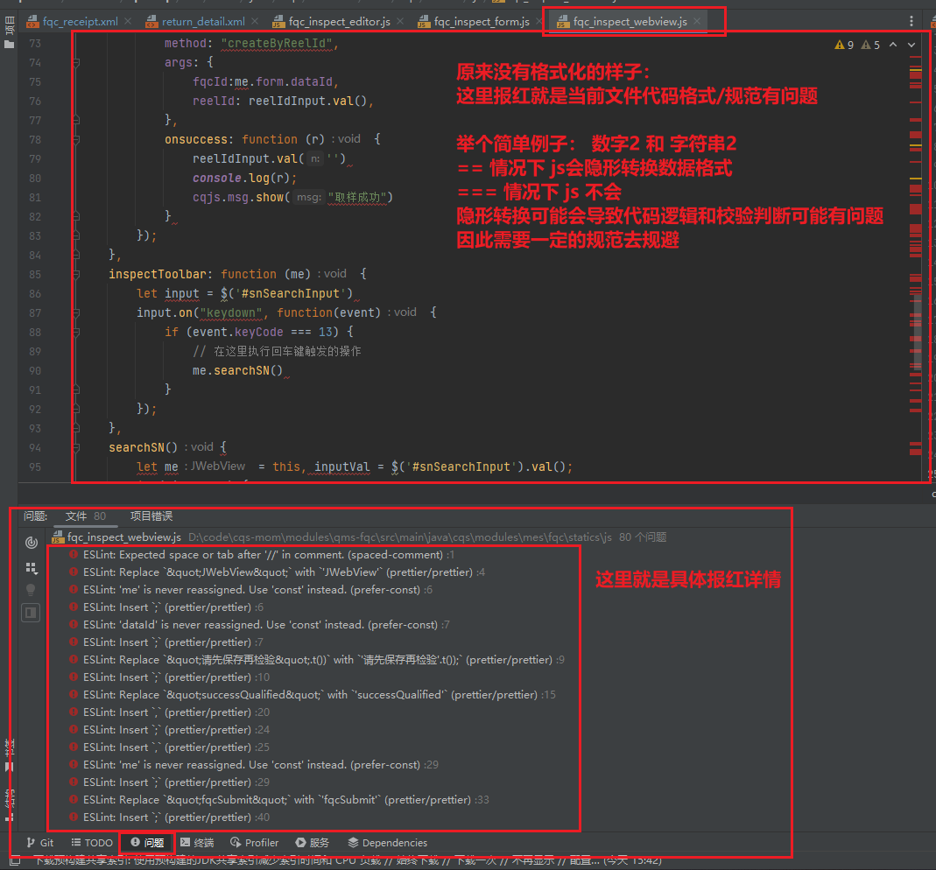Viewport: 936px width, 870px height.
Task: Open return_detail.xml editor tab
Action: pos(203,22)
